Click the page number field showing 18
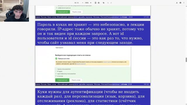 [x=75, y=3]
